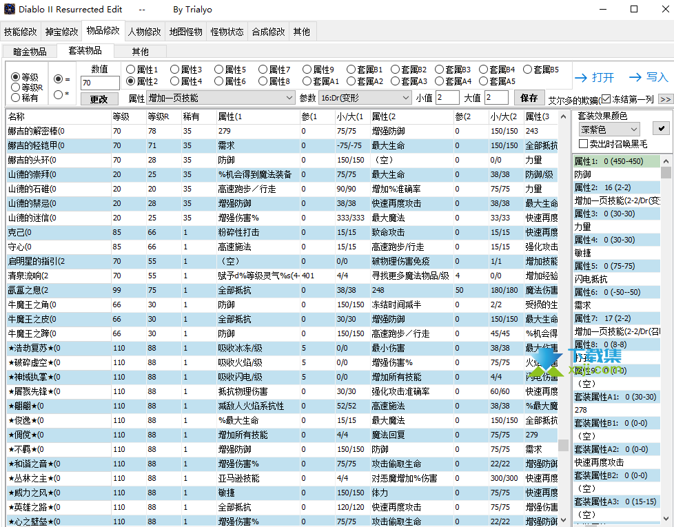Click the 写入 arrow to write data
The width and height of the screenshot is (674, 527).
click(649, 77)
